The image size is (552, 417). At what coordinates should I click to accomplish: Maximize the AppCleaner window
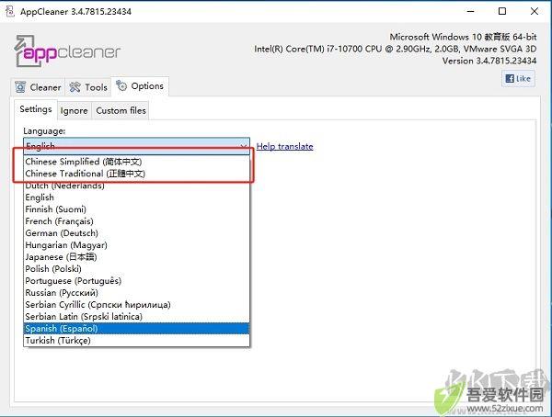tap(502, 11)
